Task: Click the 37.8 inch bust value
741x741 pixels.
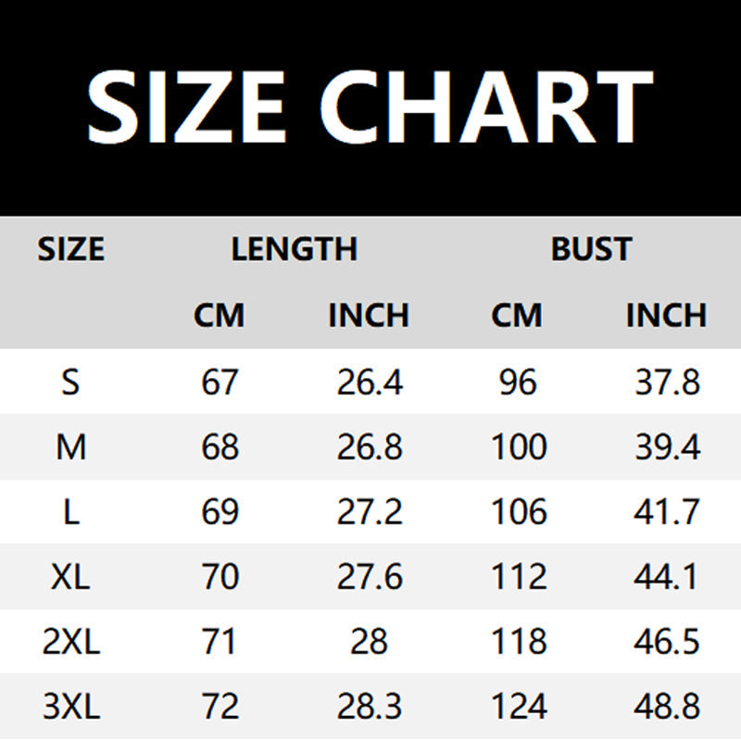Action: point(667,382)
